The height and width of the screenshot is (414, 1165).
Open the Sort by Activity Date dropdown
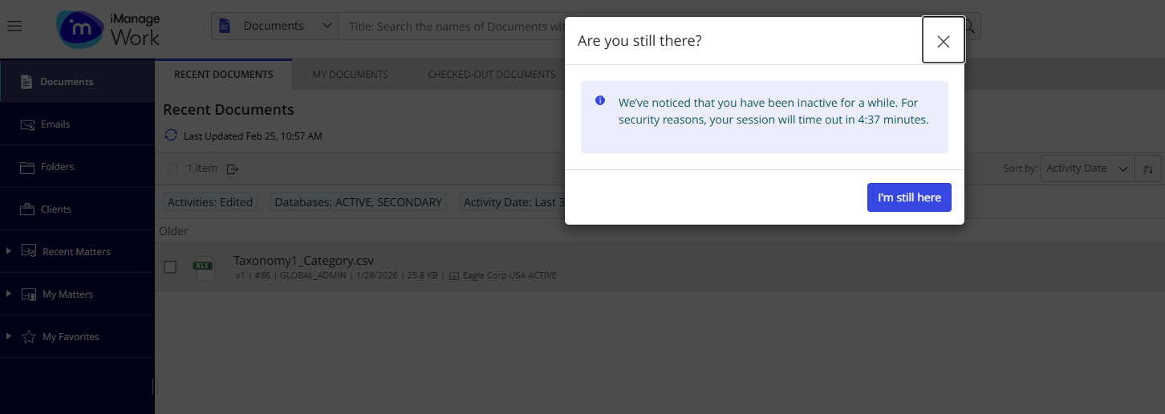click(1087, 168)
